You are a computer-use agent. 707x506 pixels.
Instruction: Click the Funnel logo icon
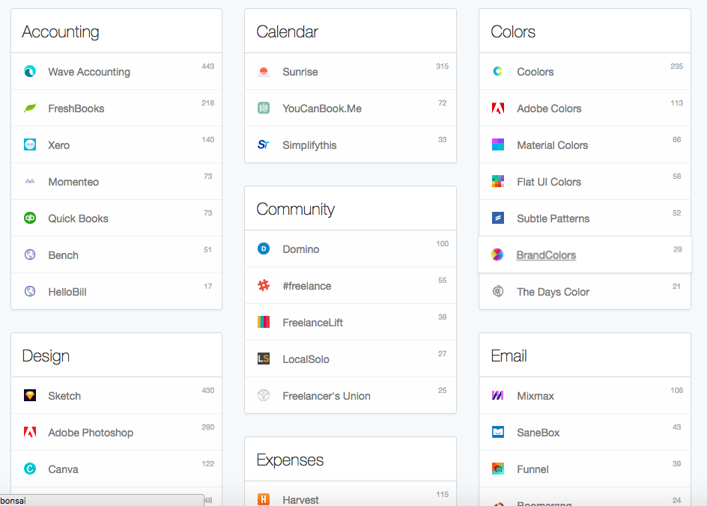point(498,469)
